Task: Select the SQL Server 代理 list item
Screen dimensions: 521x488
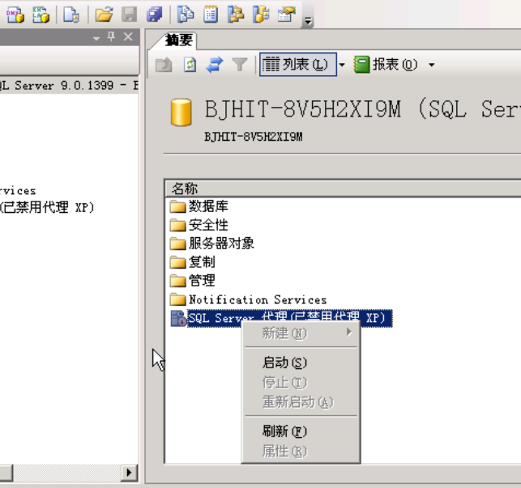Action: [x=290, y=318]
